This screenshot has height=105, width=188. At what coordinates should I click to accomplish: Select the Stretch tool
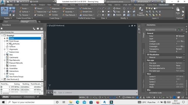coord(117,15)
